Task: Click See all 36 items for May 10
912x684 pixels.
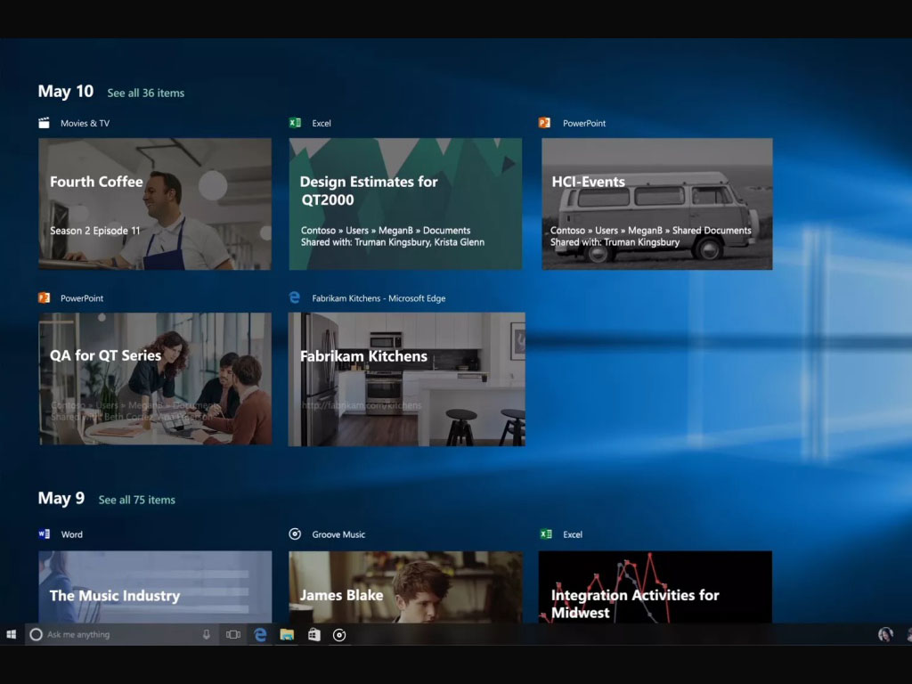Action: pyautogui.click(x=145, y=93)
